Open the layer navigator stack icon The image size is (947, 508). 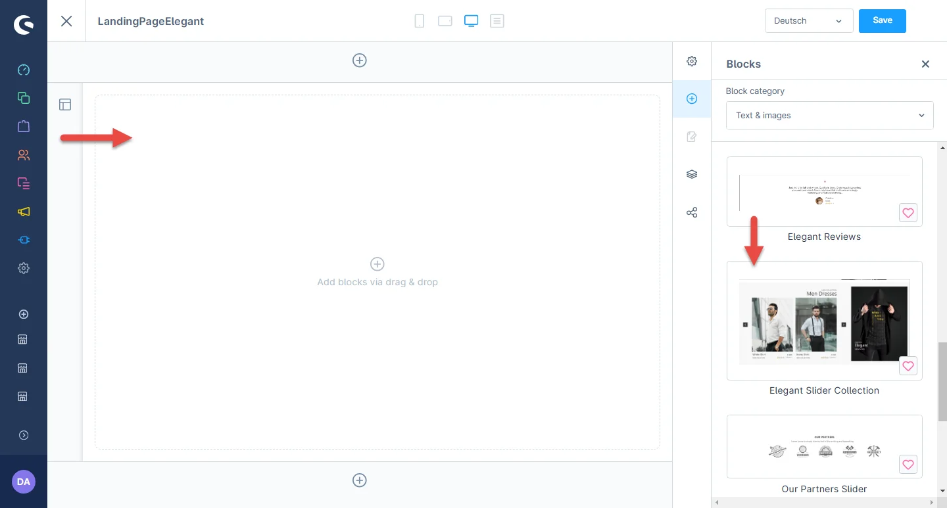pos(692,174)
